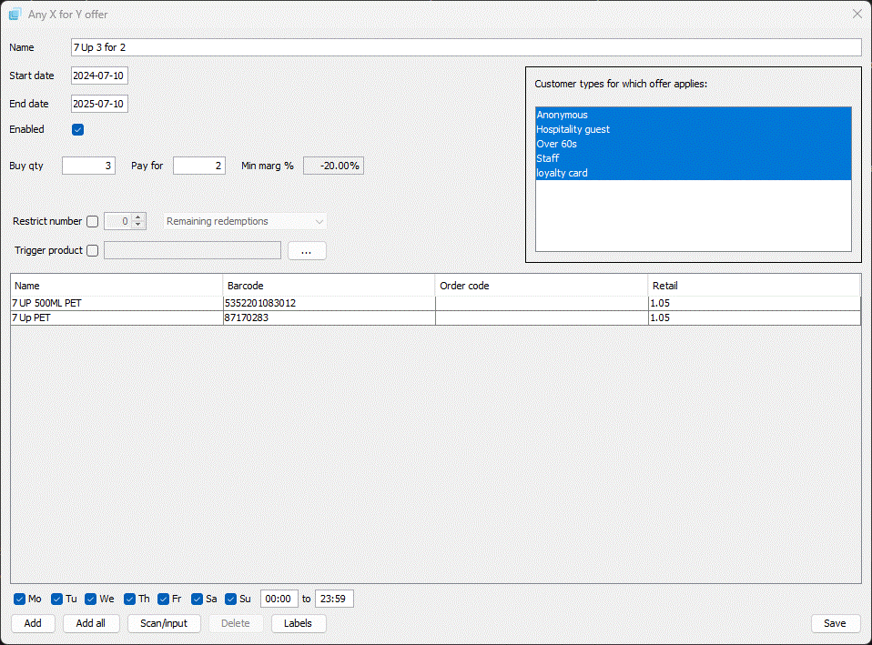Uncheck the Sa day checkbox
This screenshot has width=872, height=645.
point(197,599)
